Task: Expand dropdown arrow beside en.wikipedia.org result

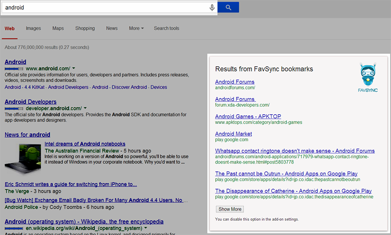Action: tap(146, 228)
